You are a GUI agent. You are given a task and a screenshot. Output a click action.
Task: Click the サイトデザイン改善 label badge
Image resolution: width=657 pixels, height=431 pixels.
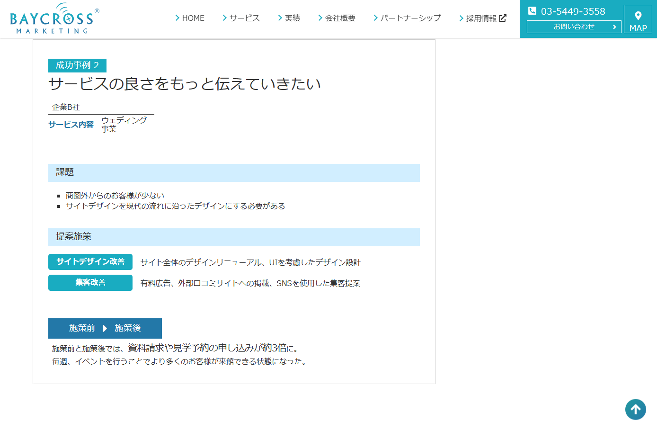click(x=90, y=262)
